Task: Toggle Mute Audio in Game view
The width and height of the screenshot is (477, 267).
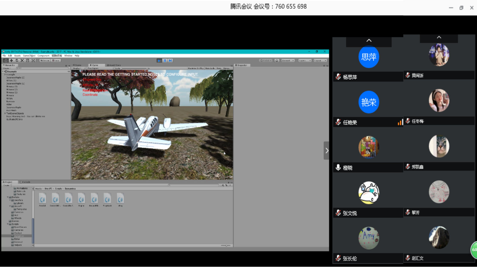Action: pos(210,68)
